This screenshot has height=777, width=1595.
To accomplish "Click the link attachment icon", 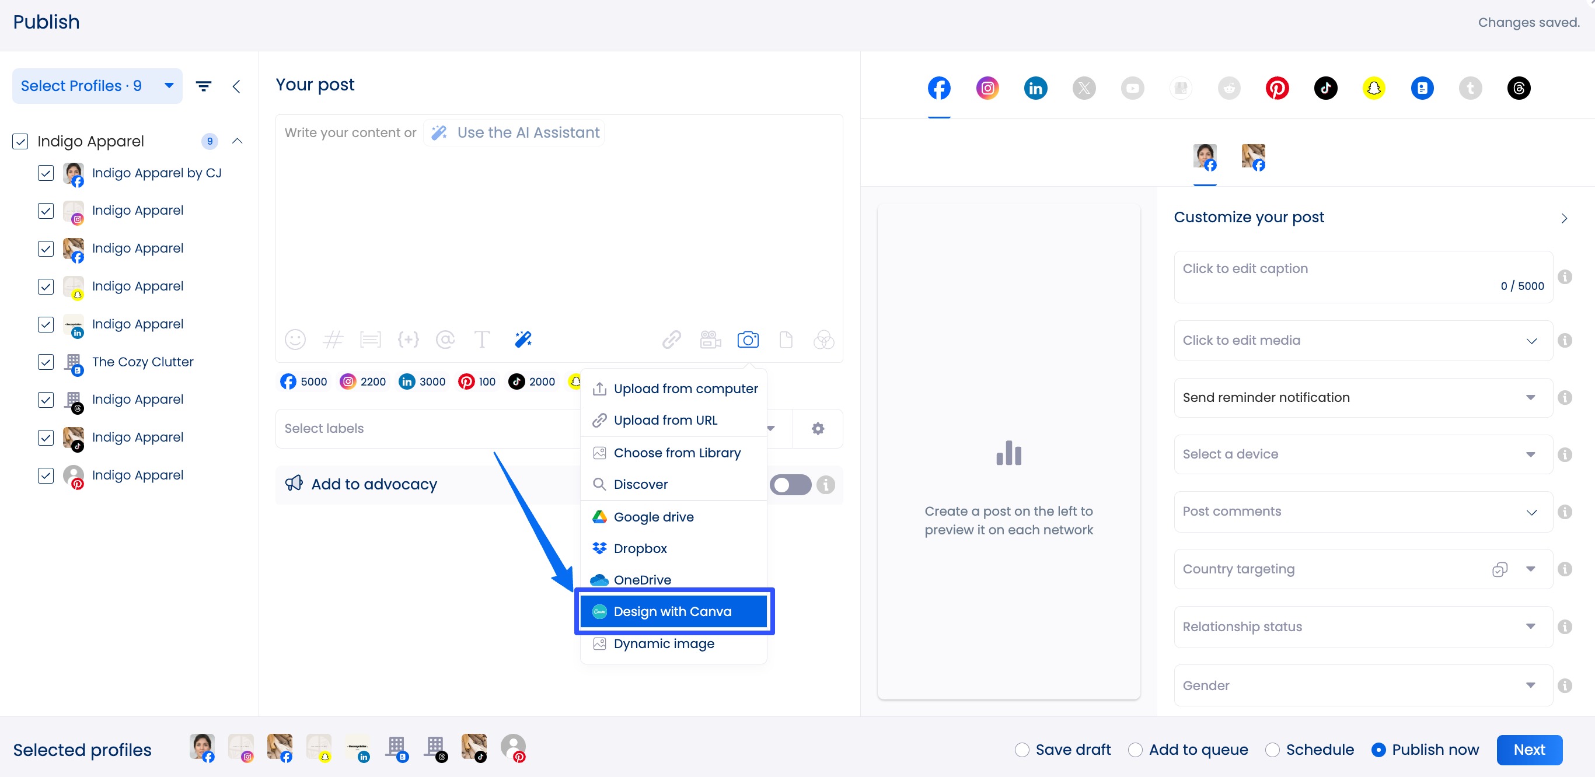I will coord(672,340).
